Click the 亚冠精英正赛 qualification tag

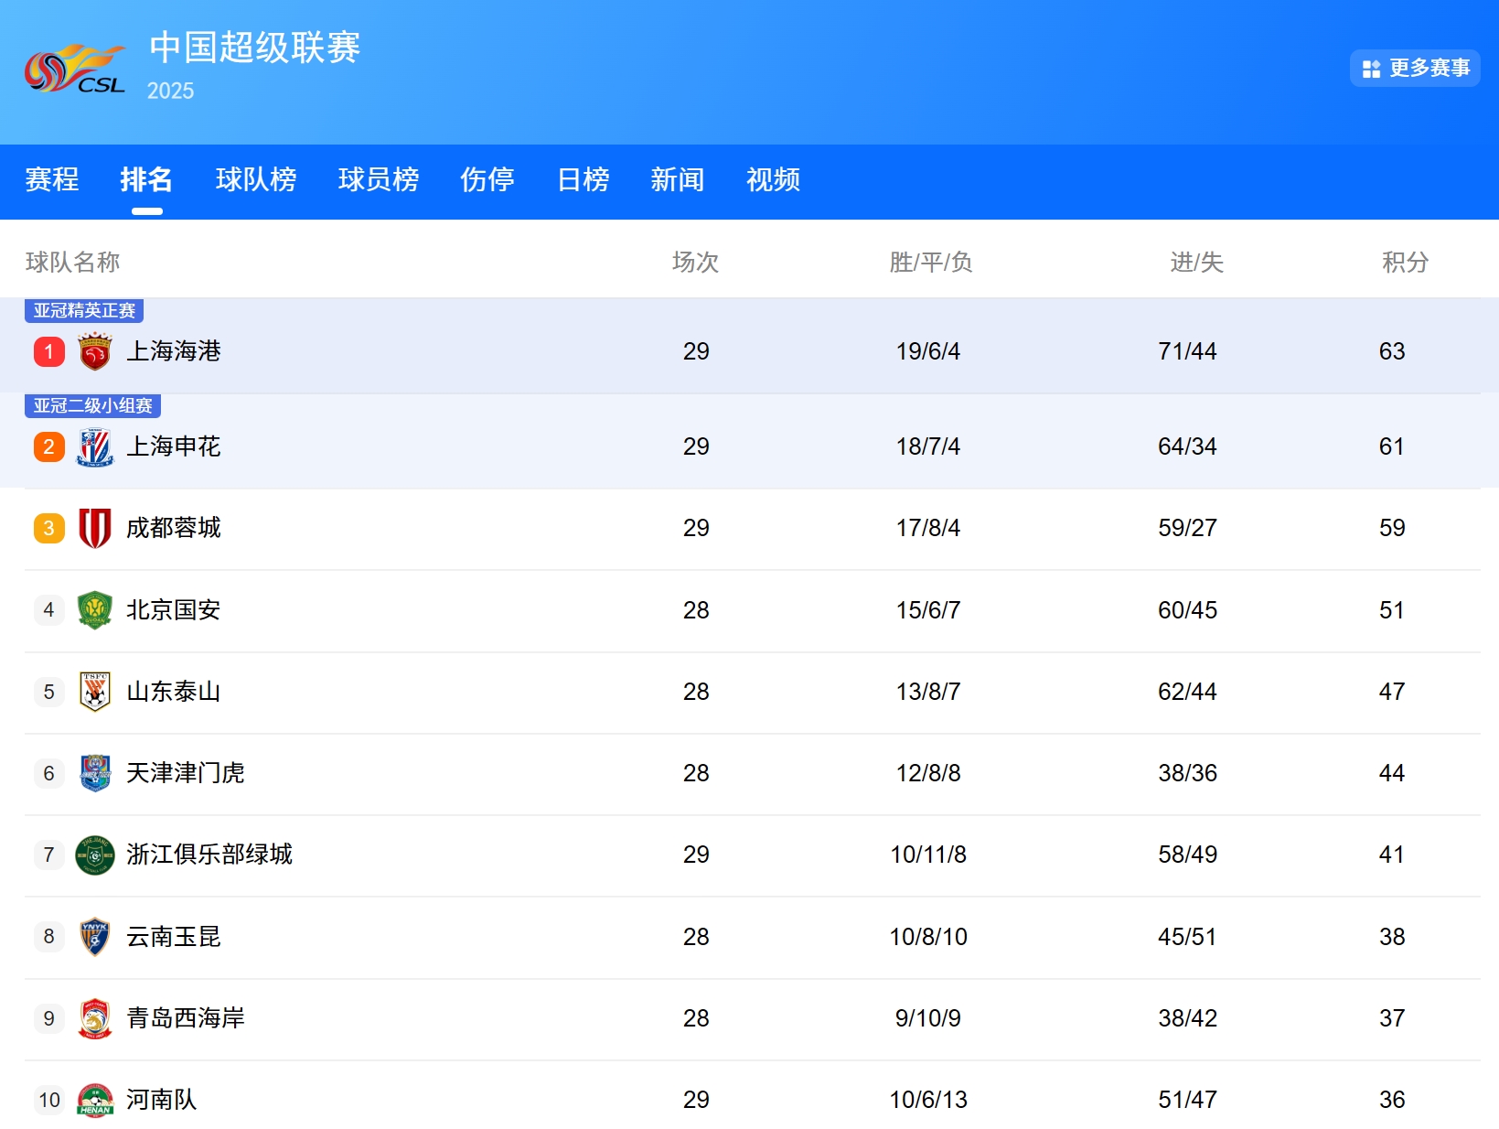84,311
